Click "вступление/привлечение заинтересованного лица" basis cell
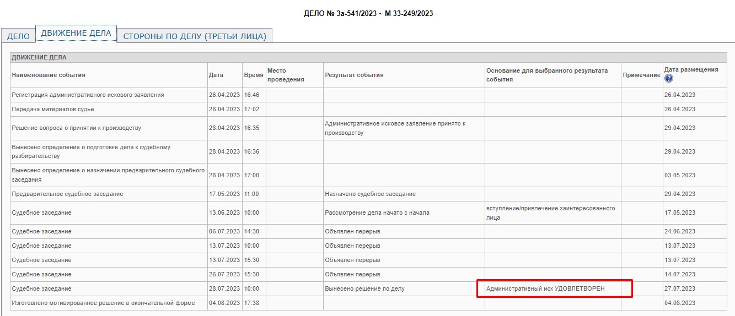The image size is (735, 316). [550, 213]
